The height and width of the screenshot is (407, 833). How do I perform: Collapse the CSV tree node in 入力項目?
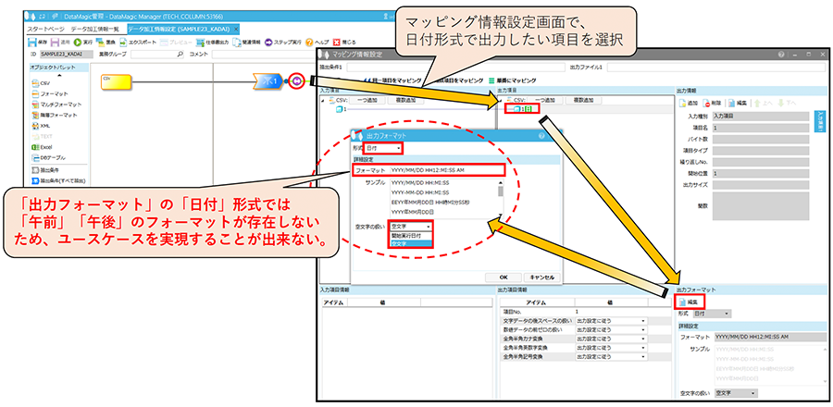[x=322, y=100]
